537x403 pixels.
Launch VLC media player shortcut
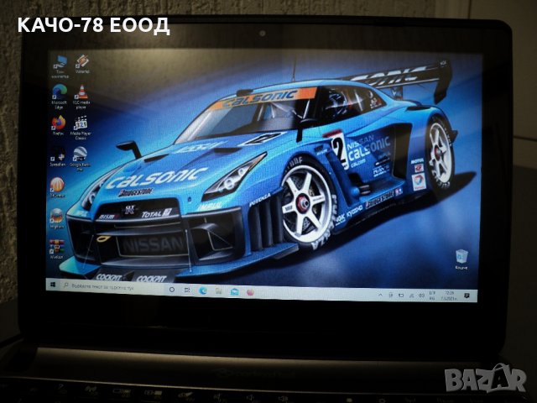(x=81, y=97)
